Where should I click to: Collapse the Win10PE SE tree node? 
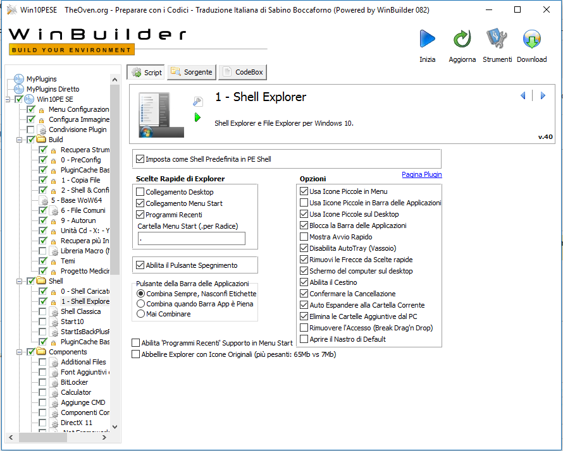click(x=8, y=99)
